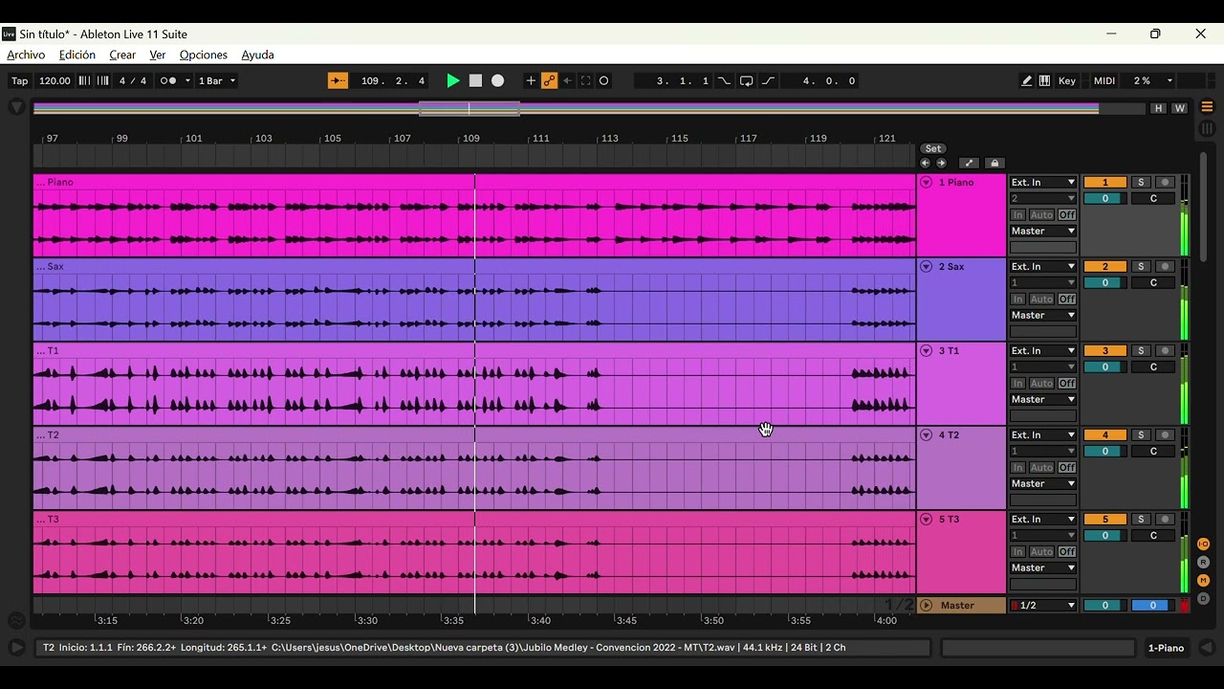Toggle Automation Arm button

(x=549, y=81)
